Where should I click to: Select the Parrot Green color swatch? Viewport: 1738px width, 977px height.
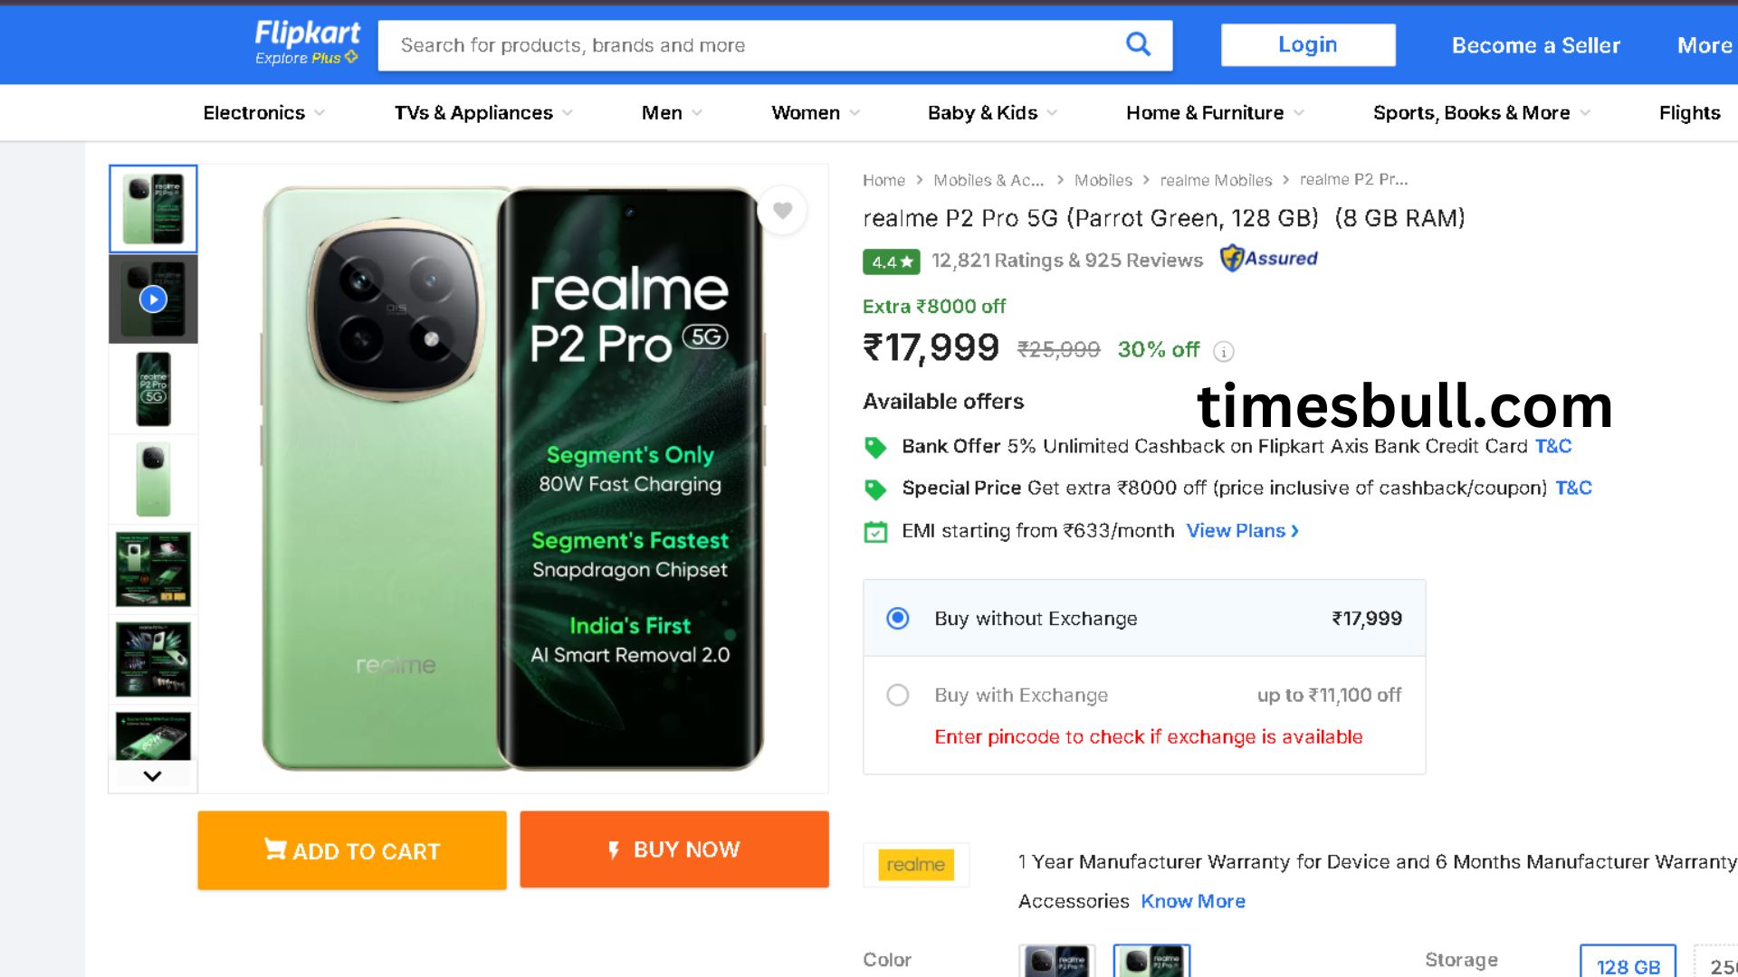pos(1151,961)
